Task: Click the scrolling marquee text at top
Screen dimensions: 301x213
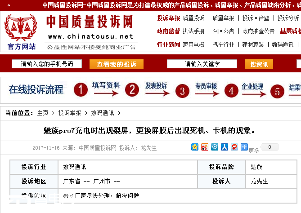Action: [171, 5]
